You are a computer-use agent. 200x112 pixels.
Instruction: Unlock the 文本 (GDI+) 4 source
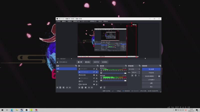tap(96, 72)
